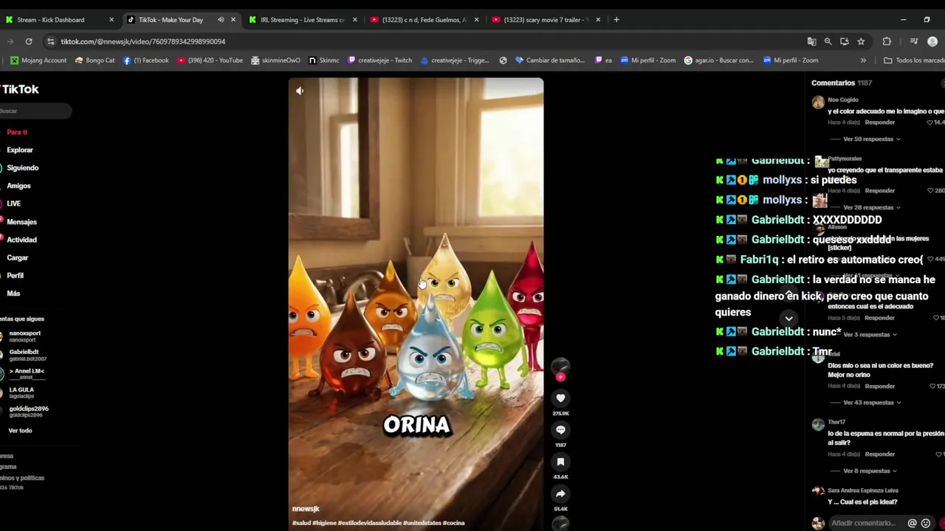
Task: Open Bongo Cat bookmark
Action: [94, 60]
